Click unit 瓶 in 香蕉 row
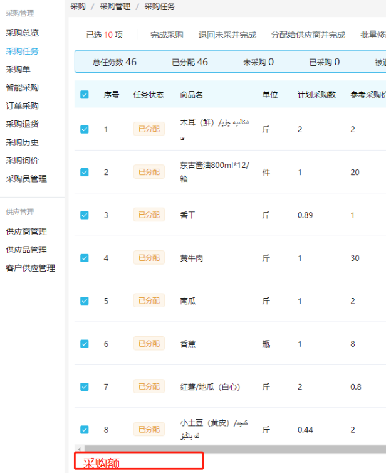The height and width of the screenshot is (473, 386). [x=266, y=344]
